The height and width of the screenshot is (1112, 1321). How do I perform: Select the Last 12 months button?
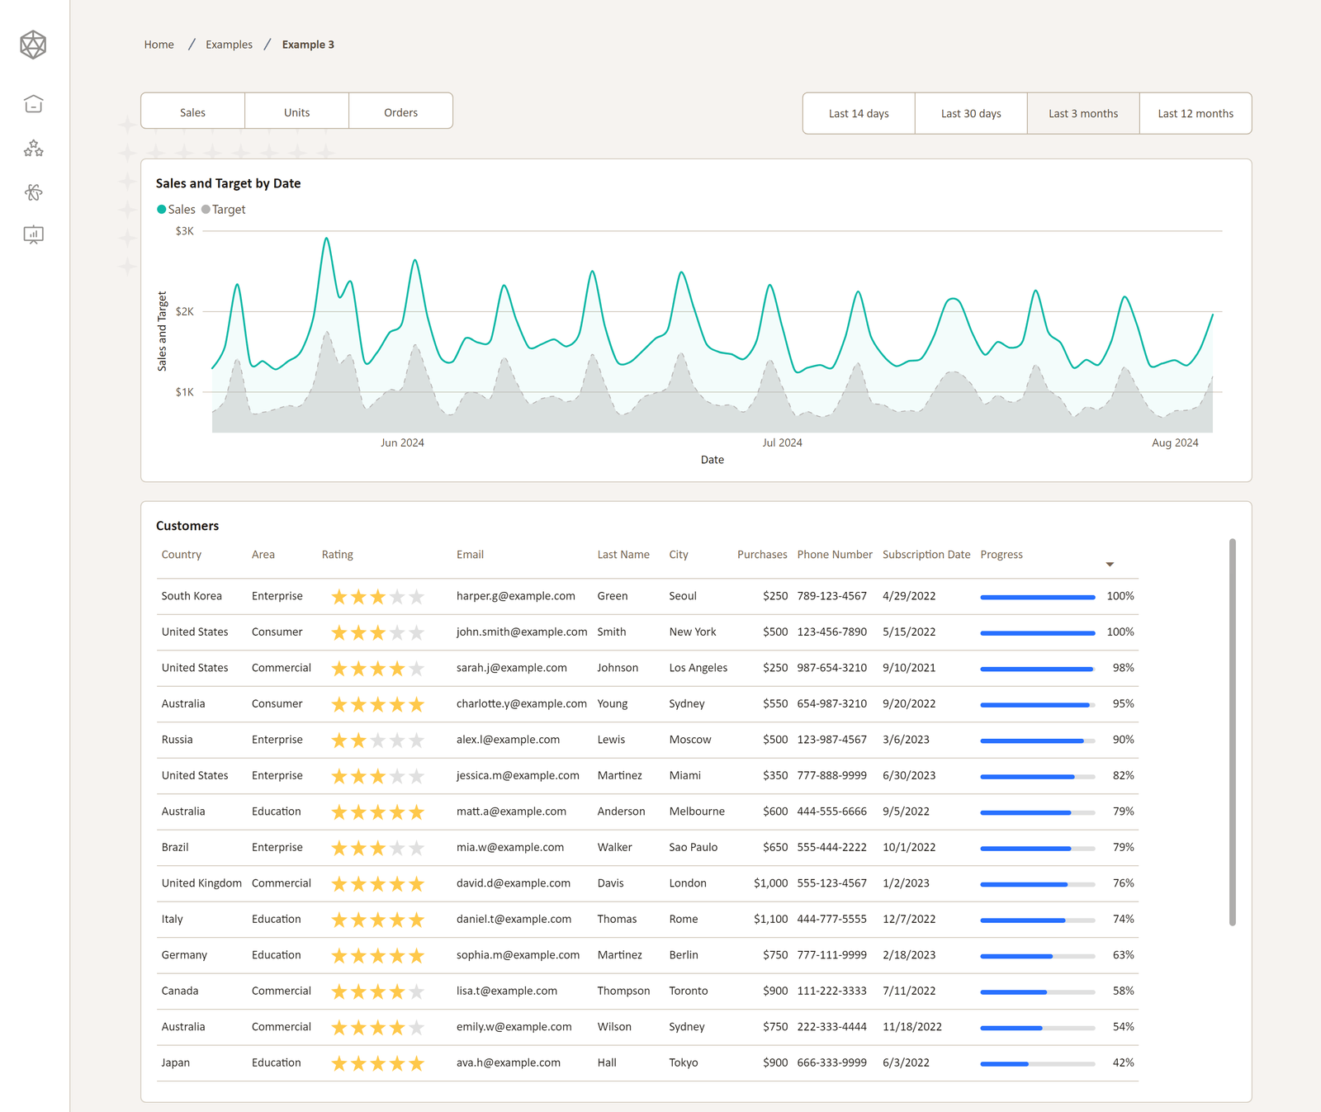[x=1195, y=113]
